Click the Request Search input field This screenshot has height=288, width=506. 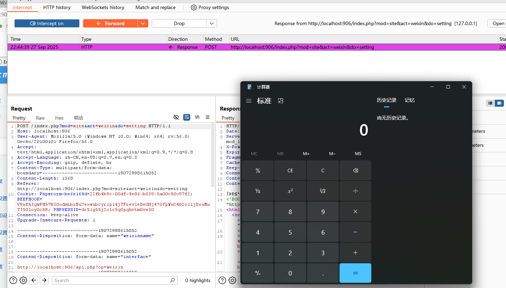pyautogui.click(x=112, y=280)
